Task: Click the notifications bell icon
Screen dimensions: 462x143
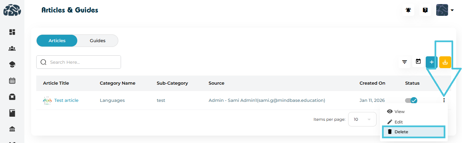Action: click(x=408, y=10)
